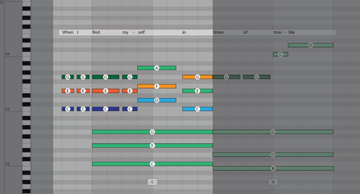Select the short dimmed C note under "trou"
Screen dimensions: 360x194
click(280, 54)
